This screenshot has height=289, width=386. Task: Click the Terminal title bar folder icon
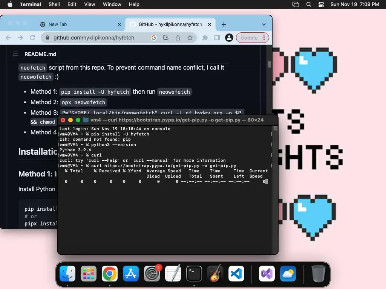(x=86, y=120)
